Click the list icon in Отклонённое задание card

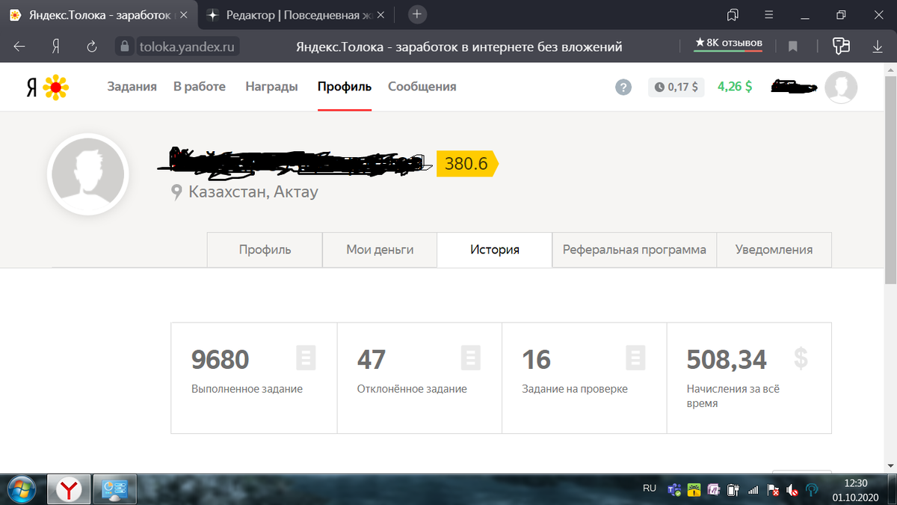point(470,358)
